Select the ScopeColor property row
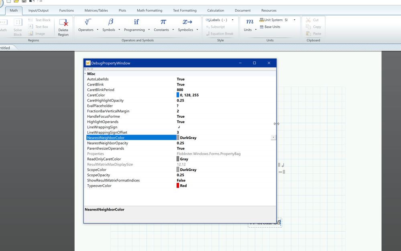Screen dimensions: 401x251 [97, 170]
